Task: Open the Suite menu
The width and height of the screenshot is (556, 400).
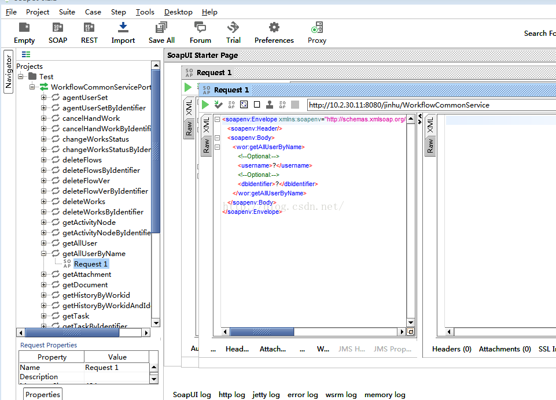Action: point(67,12)
